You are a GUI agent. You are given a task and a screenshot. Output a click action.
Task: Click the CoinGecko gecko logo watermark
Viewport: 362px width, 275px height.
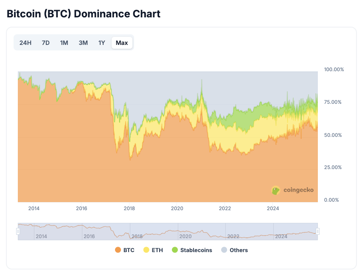point(276,190)
